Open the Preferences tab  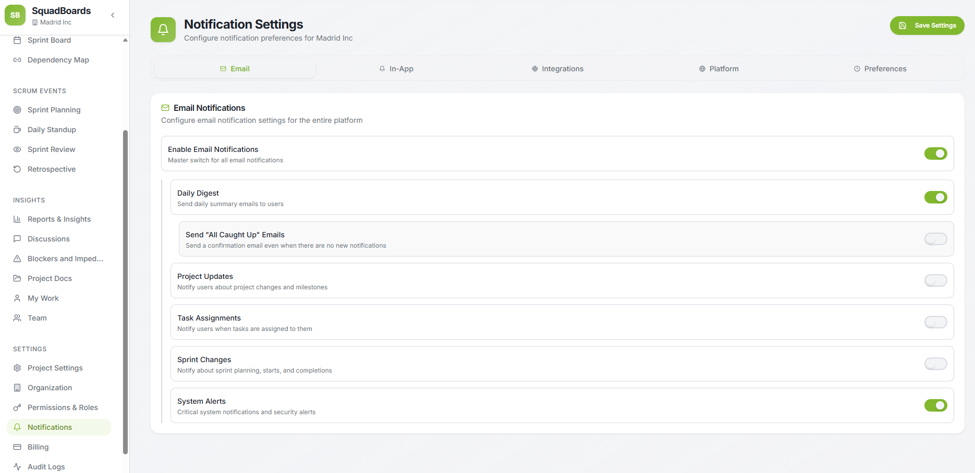coord(880,69)
